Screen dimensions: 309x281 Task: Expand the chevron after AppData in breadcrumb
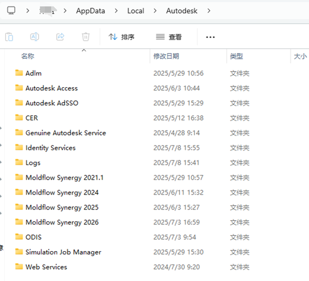pos(116,11)
